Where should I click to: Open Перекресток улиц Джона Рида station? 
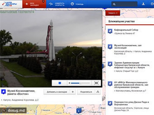132,103
